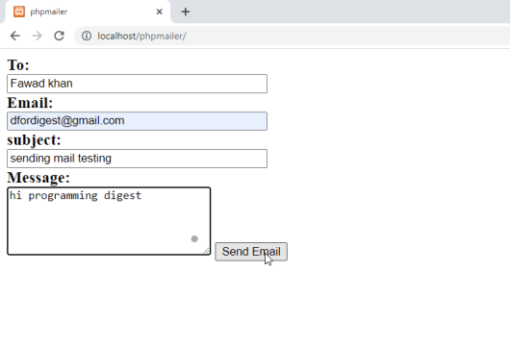The width and height of the screenshot is (510, 346).
Task: Grab the textarea resize handle corner
Action: 207,251
